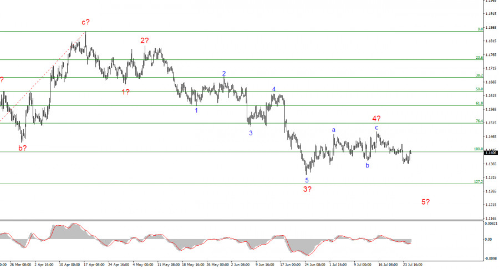Click the "9 Jul 00:00" time axis label
499x269 pixels.
(x=363, y=265)
